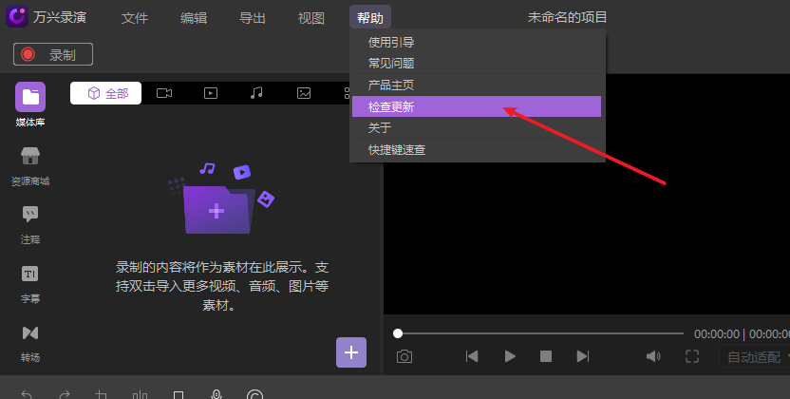Click the 00:00:00 current time readout

pos(717,334)
